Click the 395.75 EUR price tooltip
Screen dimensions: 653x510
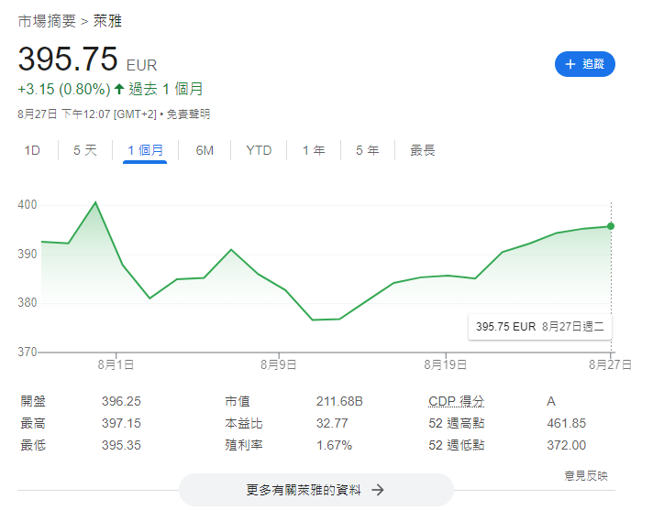click(540, 326)
